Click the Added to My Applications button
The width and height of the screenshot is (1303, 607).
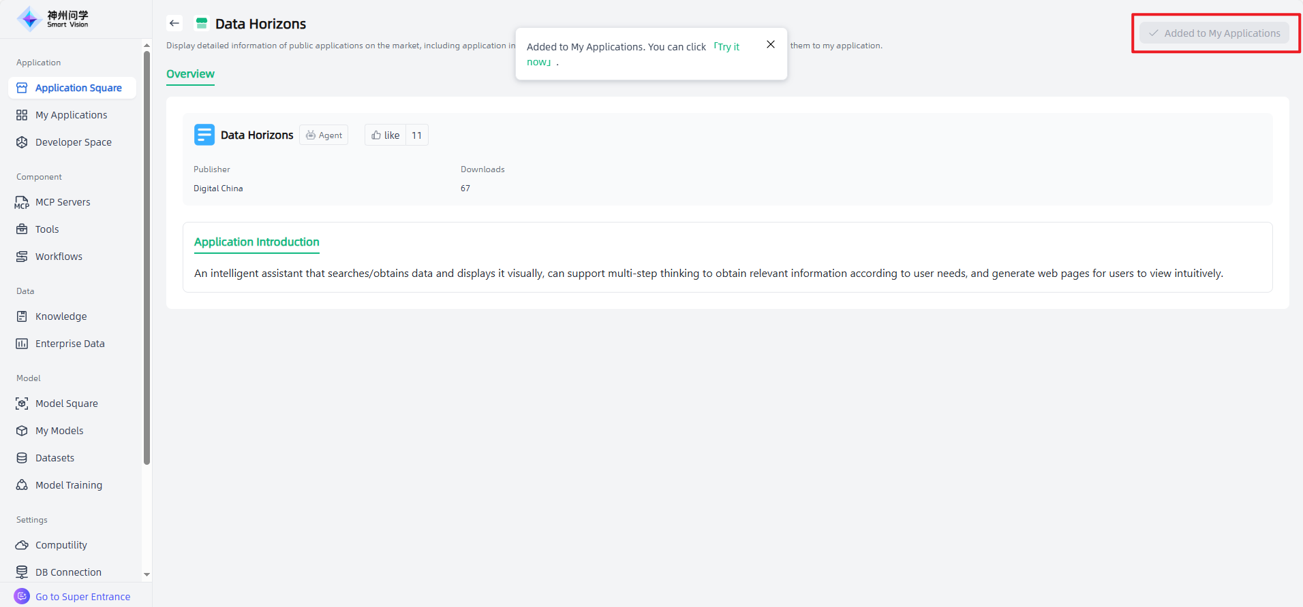[x=1214, y=33]
